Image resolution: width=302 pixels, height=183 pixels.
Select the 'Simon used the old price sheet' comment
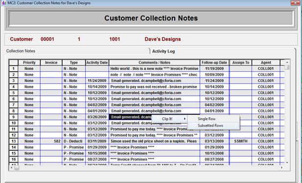154,141
